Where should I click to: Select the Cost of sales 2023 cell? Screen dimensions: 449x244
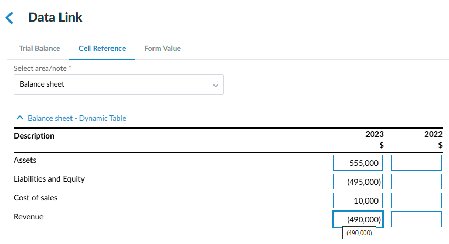pyautogui.click(x=358, y=200)
